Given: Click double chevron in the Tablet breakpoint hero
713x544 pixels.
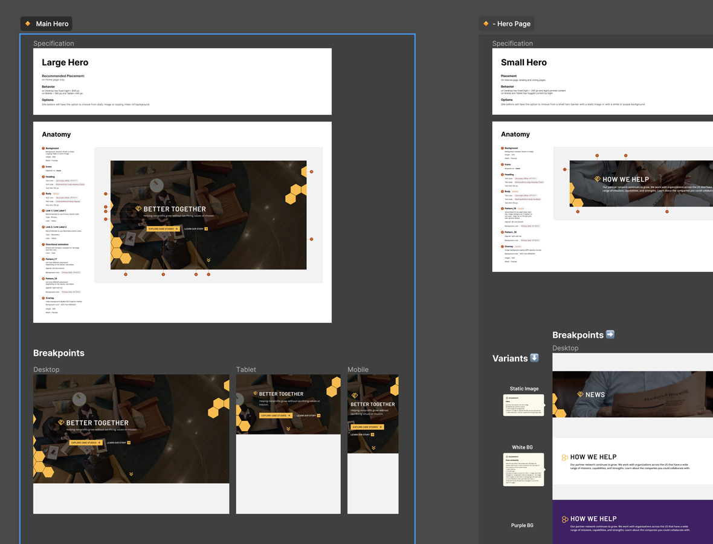Looking at the screenshot, I should pos(288,429).
